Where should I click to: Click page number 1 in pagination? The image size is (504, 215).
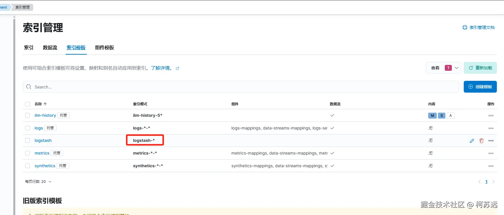[x=486, y=182]
